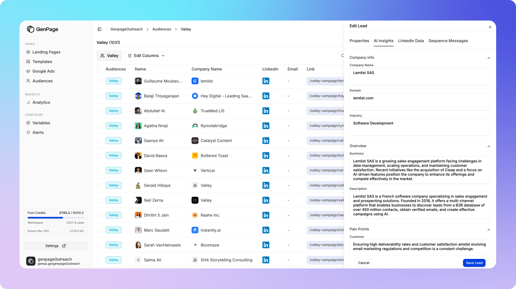Click the chevron after Audiences breadcrumb
The image size is (516, 289).
[x=176, y=29]
